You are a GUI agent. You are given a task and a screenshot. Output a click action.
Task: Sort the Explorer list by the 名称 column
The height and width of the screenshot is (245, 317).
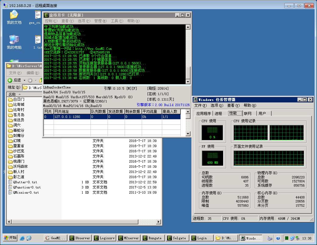(x=25, y=94)
